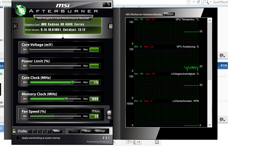
Task: Click the checkmark icon below the monitor
Action: (157, 142)
